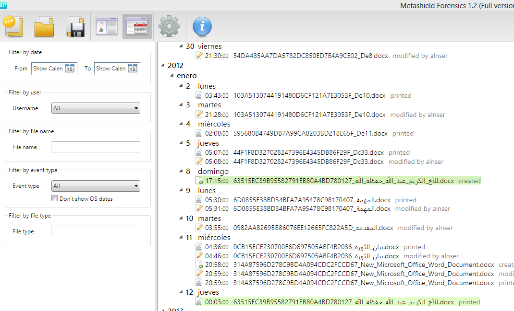Enable the Don't show OS dates checkbox
Screen dimensions: 514x311
(54, 198)
